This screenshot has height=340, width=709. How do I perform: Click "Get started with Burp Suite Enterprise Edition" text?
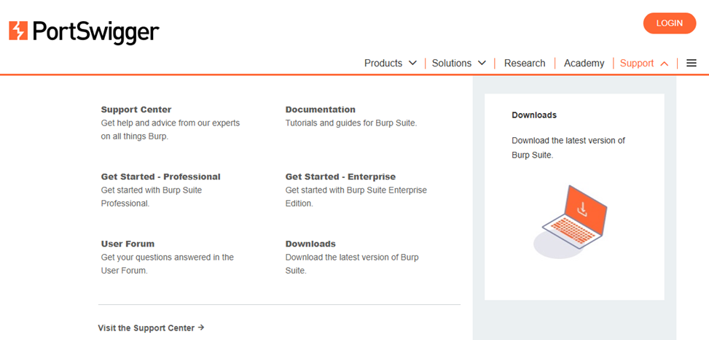[356, 196]
